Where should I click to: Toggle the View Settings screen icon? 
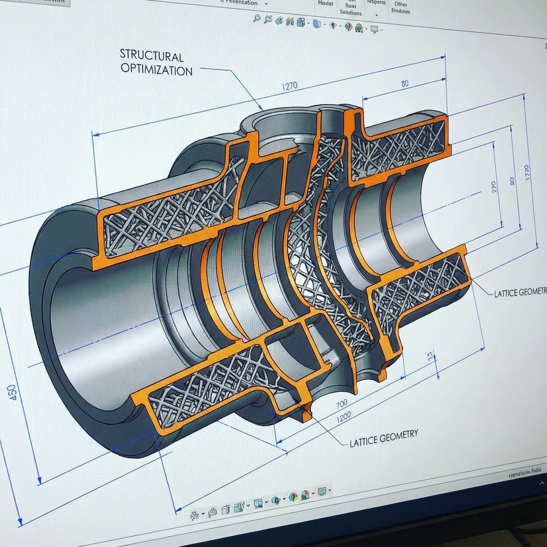[374, 28]
